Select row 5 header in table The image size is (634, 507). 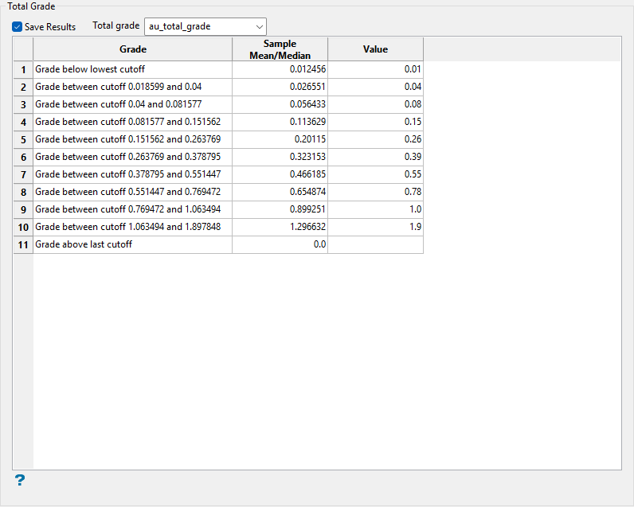(23, 139)
